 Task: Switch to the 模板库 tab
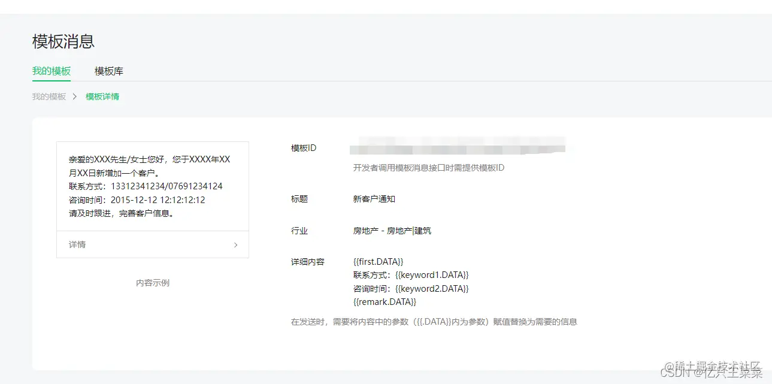tap(108, 71)
